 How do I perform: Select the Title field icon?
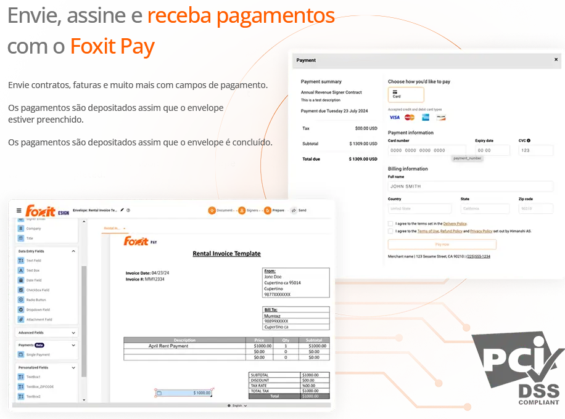tap(21, 238)
